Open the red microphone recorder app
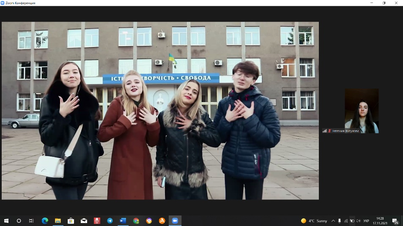403x226 pixels. click(x=97, y=221)
